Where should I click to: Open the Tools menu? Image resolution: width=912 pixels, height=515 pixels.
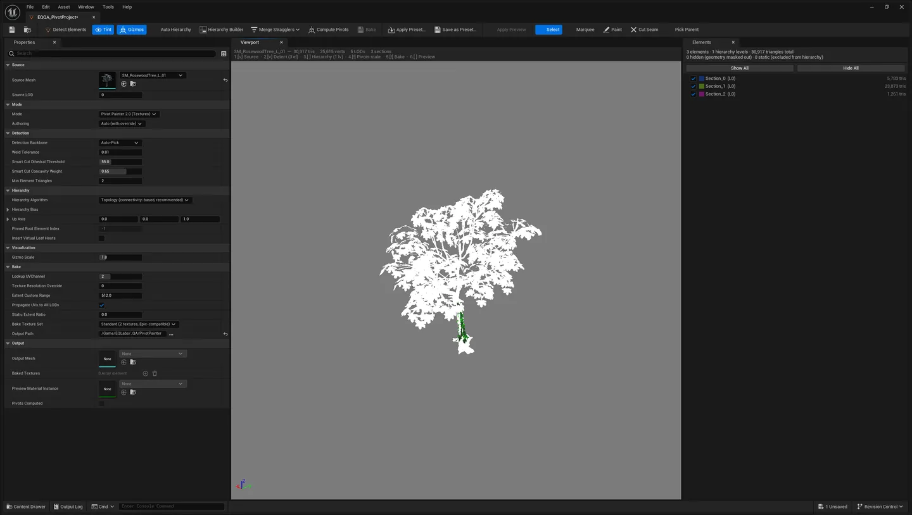[x=108, y=7]
